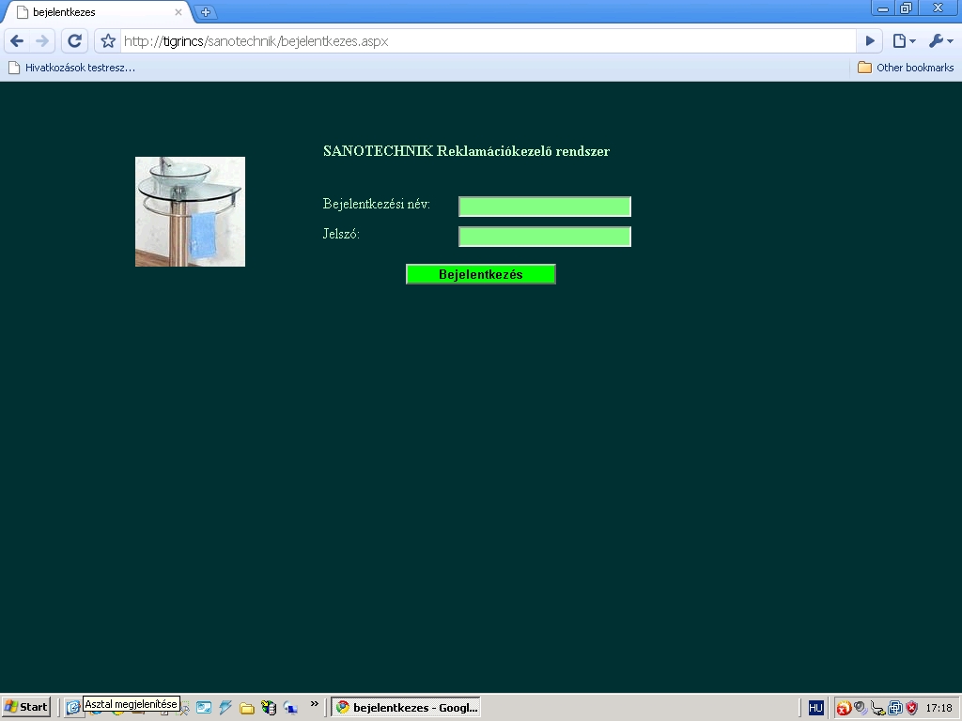
Task: Minimize the browser window
Action: pos(883,8)
